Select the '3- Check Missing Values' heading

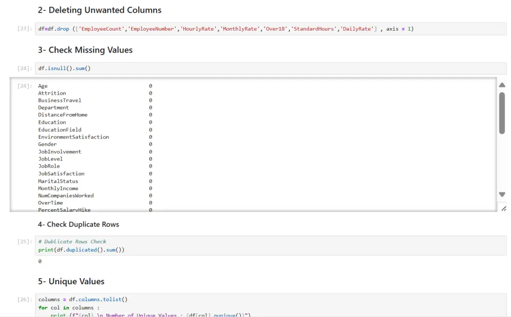85,50
